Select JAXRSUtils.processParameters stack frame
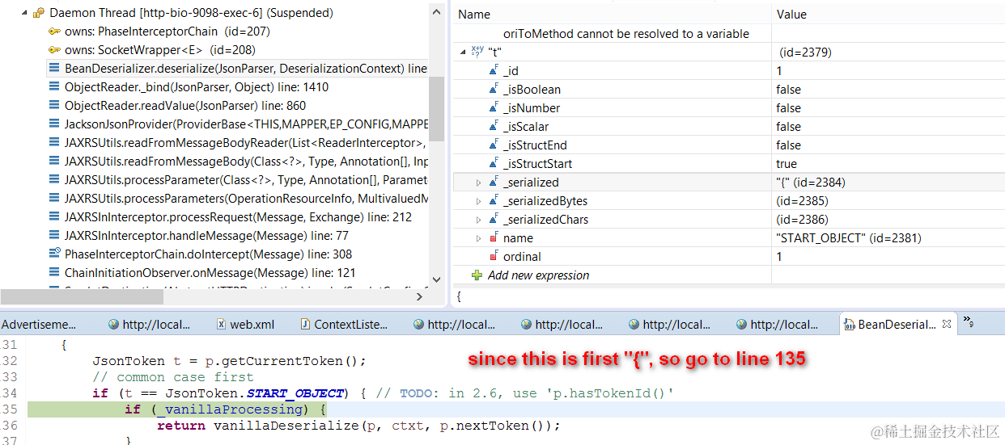Image resolution: width=1005 pixels, height=445 pixels. coord(246,199)
